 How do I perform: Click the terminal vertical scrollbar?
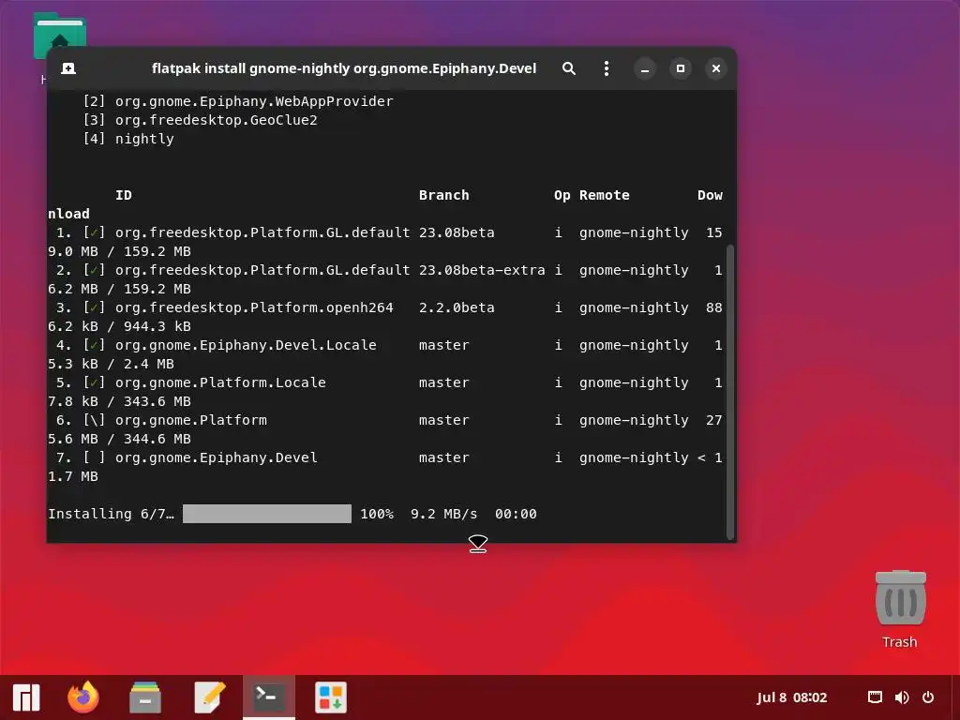pyautogui.click(x=729, y=392)
